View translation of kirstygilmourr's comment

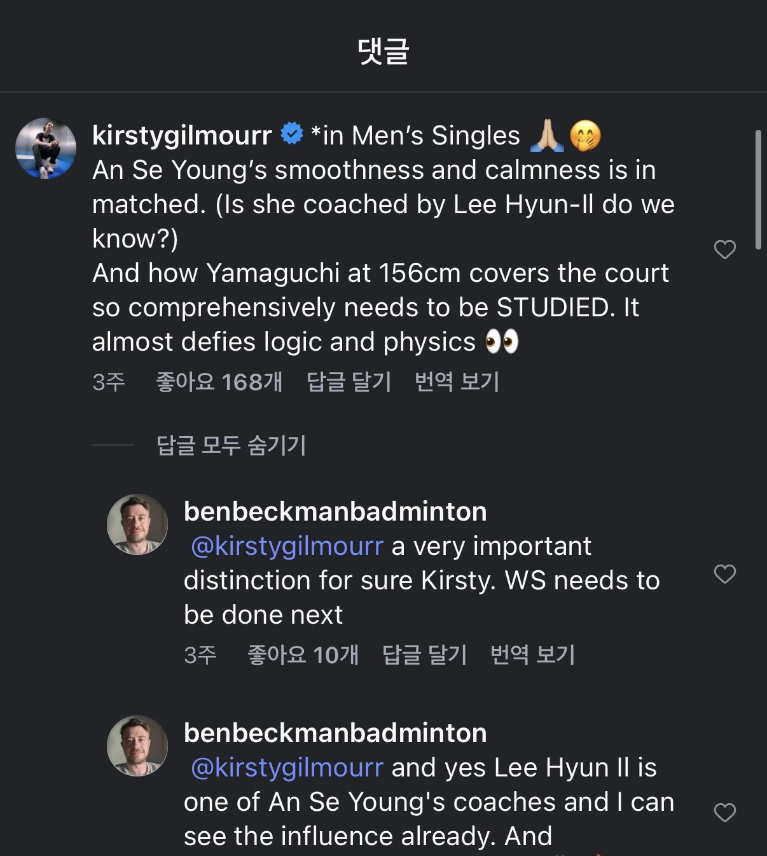coord(457,382)
